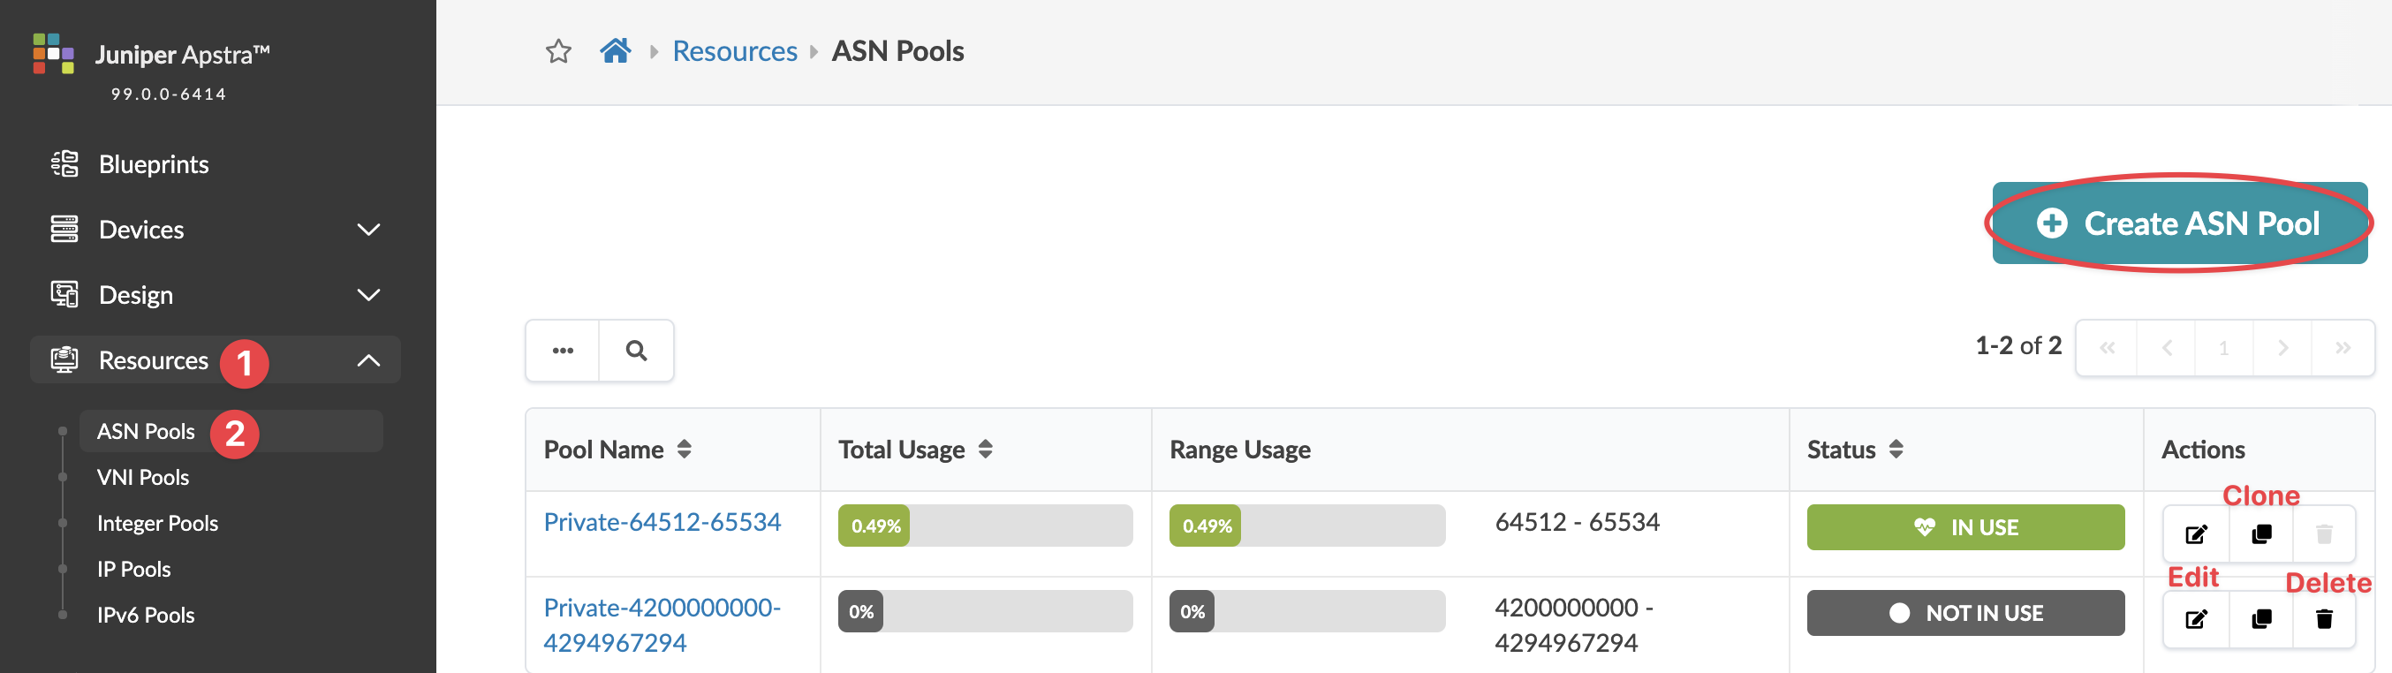Click the 0.49% Total Usage progress bar
The image size is (2392, 673).
(985, 526)
